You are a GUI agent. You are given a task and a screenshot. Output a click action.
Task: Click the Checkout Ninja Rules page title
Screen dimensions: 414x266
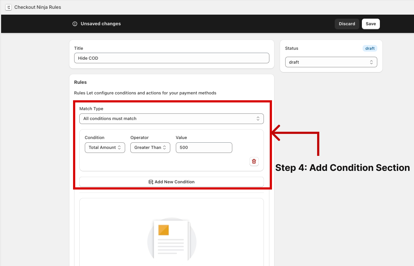click(x=37, y=7)
